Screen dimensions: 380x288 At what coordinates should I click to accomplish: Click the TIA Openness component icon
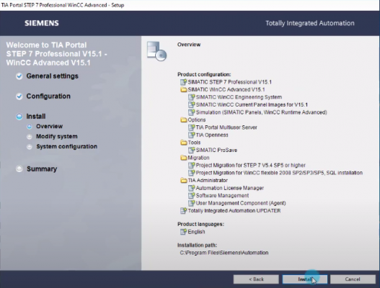tap(192, 135)
